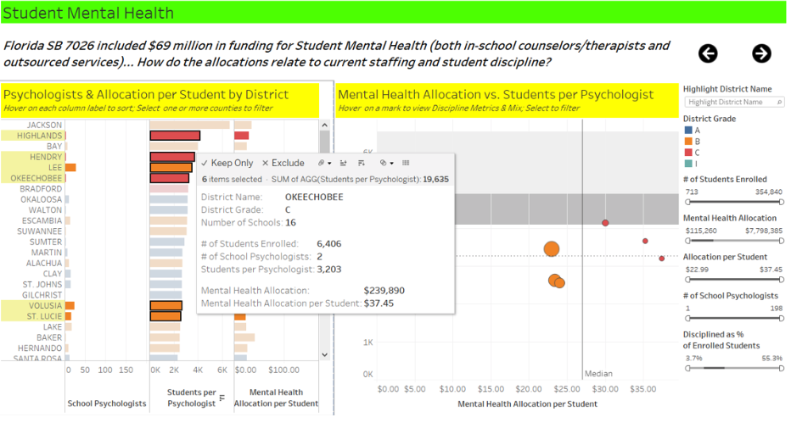Select the GILCHRIST district row label

42,295
